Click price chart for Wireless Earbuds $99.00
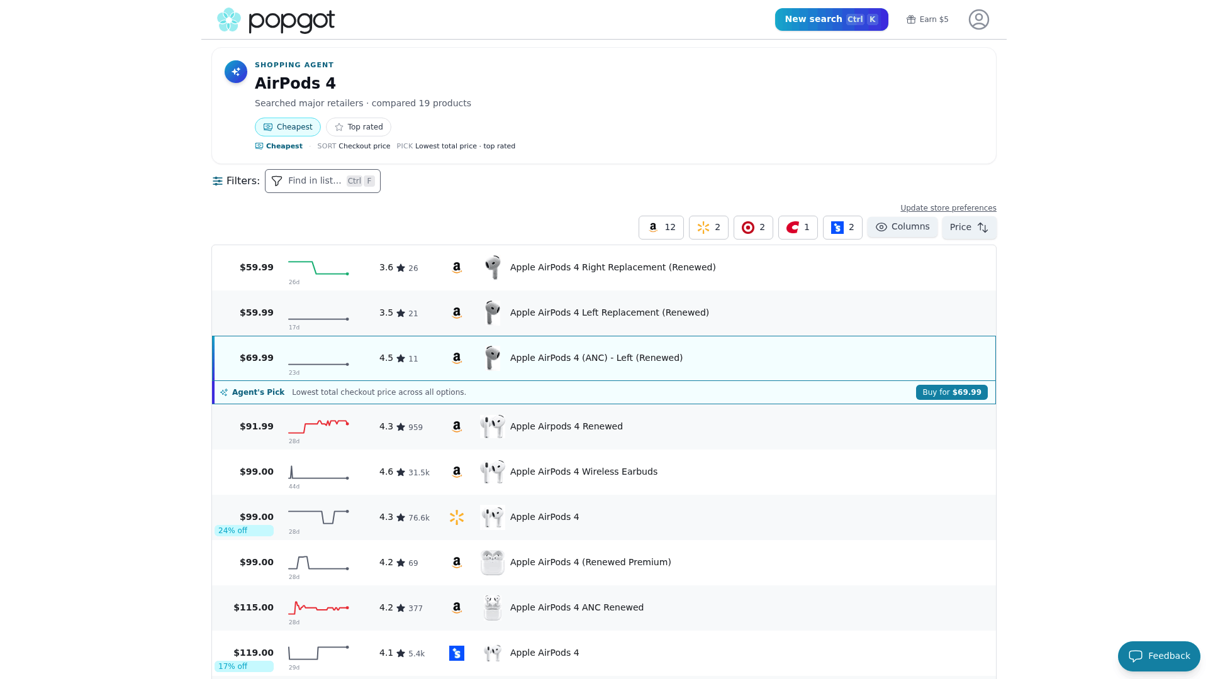The image size is (1208, 679). (318, 472)
